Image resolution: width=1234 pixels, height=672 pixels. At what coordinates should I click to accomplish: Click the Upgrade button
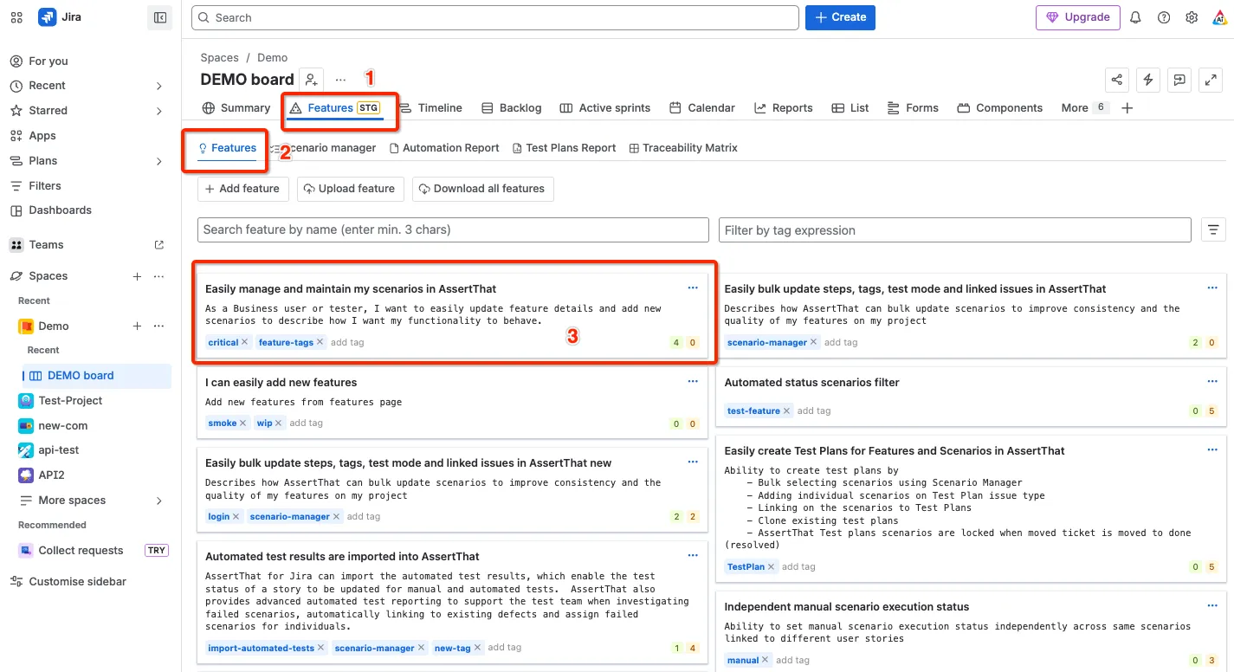point(1078,17)
